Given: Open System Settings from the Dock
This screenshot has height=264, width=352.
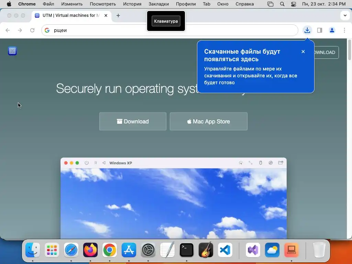Looking at the screenshot, I should click(148, 250).
